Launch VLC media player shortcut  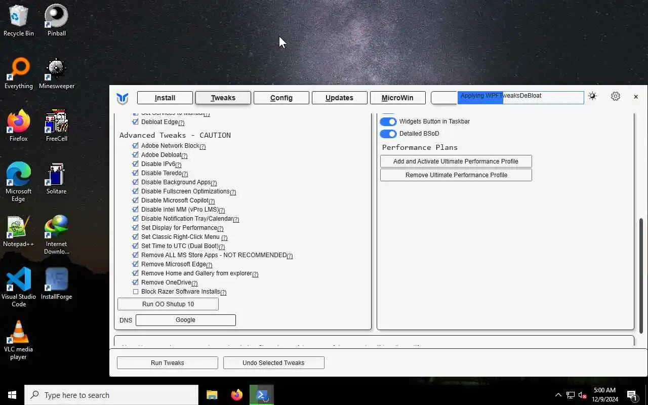pyautogui.click(x=19, y=340)
